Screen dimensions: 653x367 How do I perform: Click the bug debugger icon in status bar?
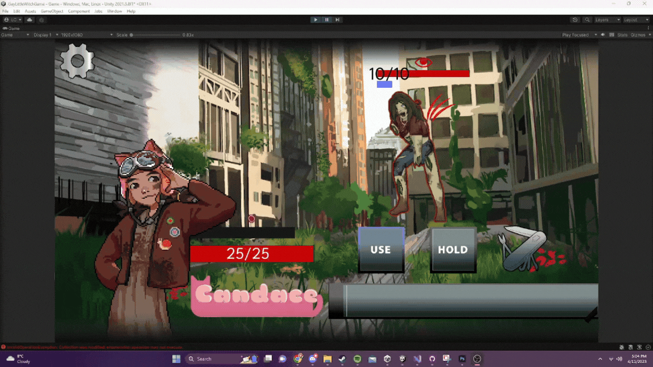click(621, 347)
